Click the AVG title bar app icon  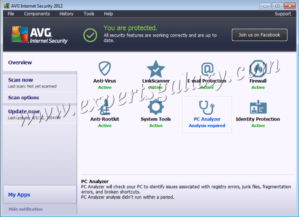click(7, 6)
